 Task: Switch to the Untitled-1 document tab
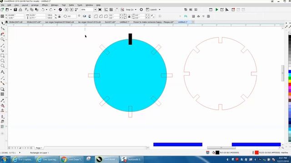coord(124,22)
